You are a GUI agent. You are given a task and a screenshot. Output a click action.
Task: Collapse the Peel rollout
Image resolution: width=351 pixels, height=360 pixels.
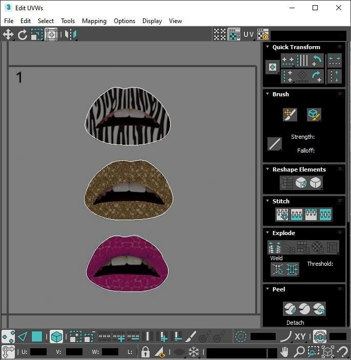(267, 289)
